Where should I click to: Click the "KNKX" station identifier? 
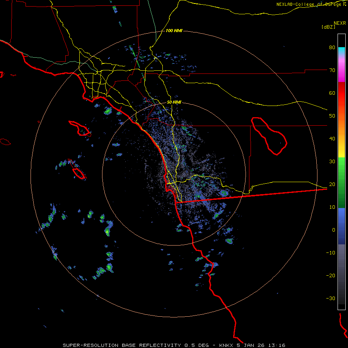(x=226, y=345)
